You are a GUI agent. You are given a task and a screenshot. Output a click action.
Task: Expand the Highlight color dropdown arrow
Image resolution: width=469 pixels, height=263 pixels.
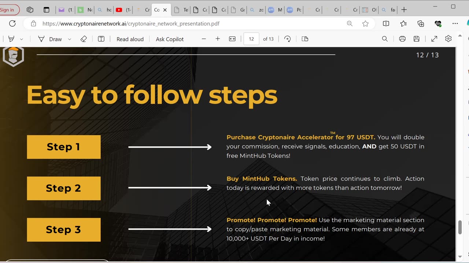22,39
